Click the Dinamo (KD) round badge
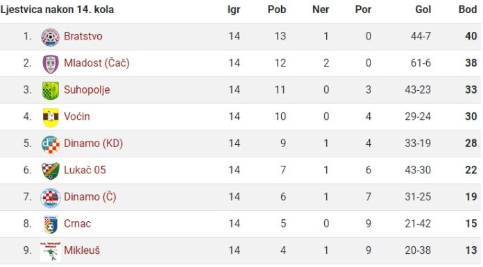483x267 pixels. coord(51,144)
